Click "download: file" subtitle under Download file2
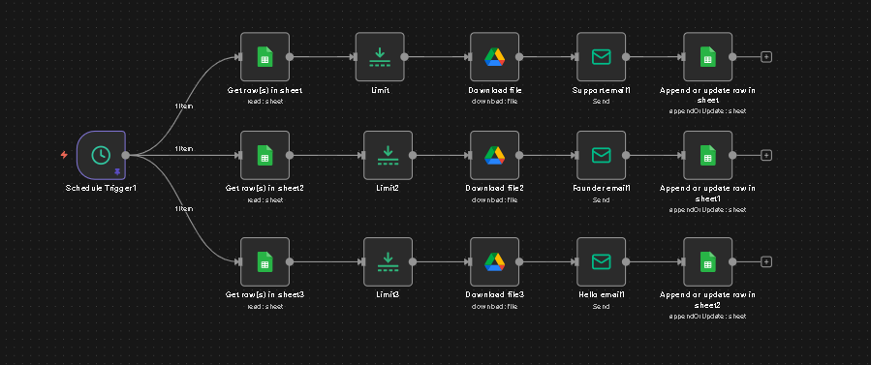Viewport: 871px width, 365px height. coord(494,199)
